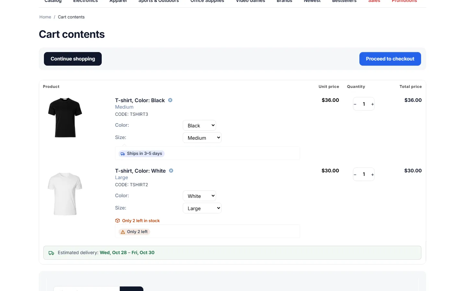Click the CODE: TSHIRT3 text
Viewport: 465px width, 291px height.
point(131,114)
